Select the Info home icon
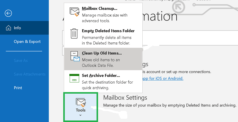The width and height of the screenshot is (238, 122). pyautogui.click(x=8, y=28)
